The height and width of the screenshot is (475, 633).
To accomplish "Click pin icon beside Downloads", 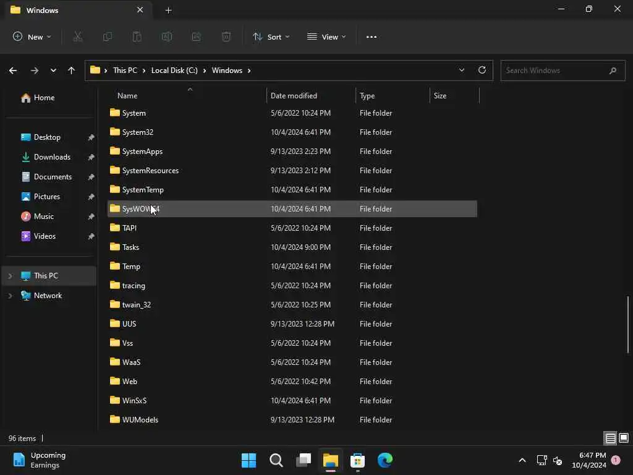I will (91, 157).
